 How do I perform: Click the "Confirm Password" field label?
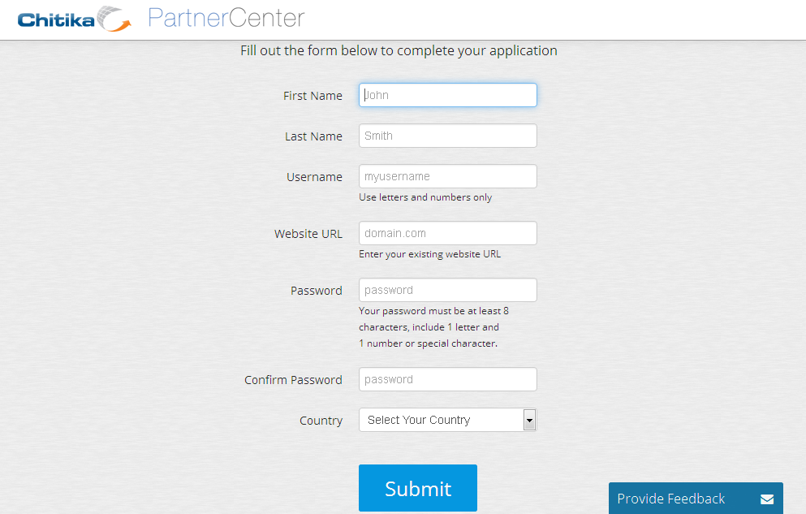pyautogui.click(x=293, y=380)
